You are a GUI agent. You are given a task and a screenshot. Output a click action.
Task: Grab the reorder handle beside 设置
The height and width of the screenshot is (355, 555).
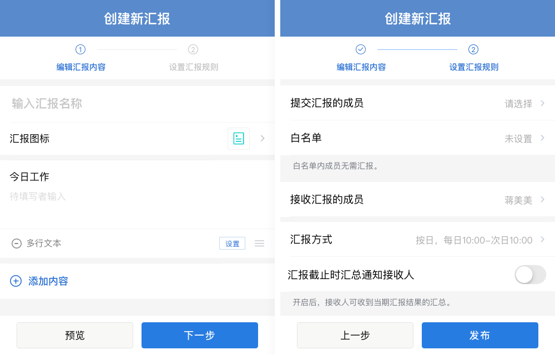[259, 244]
